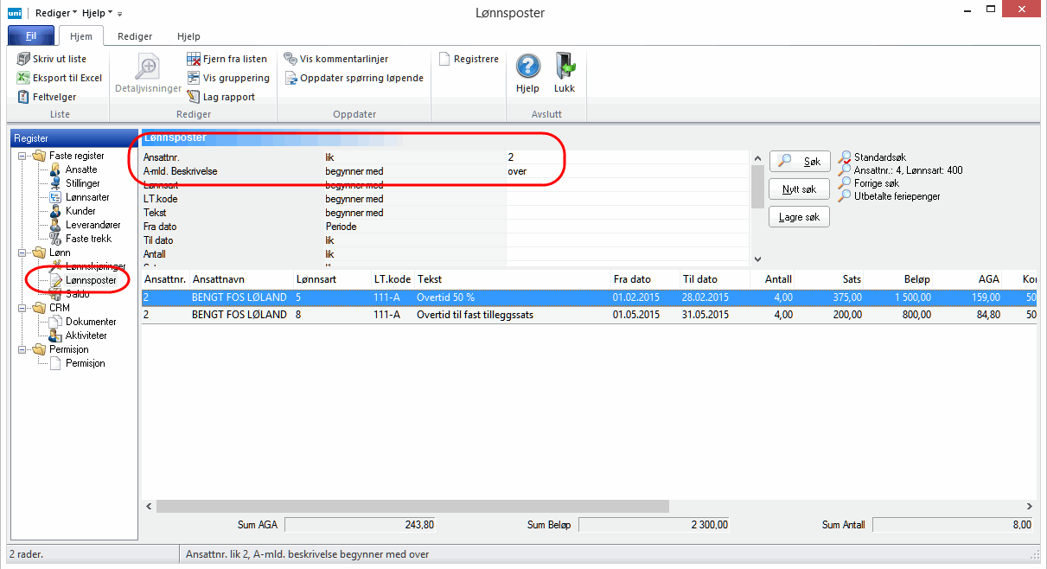Open the Fil menu tab
The height and width of the screenshot is (569, 1047).
pos(30,36)
